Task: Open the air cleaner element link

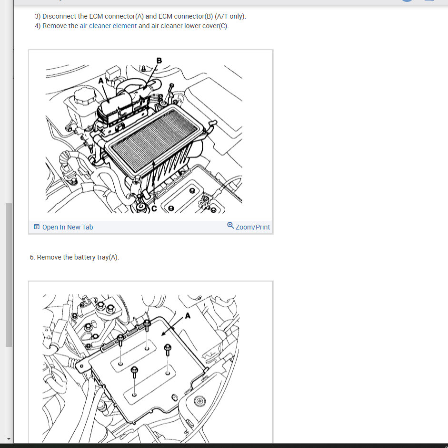Action: pyautogui.click(x=108, y=26)
